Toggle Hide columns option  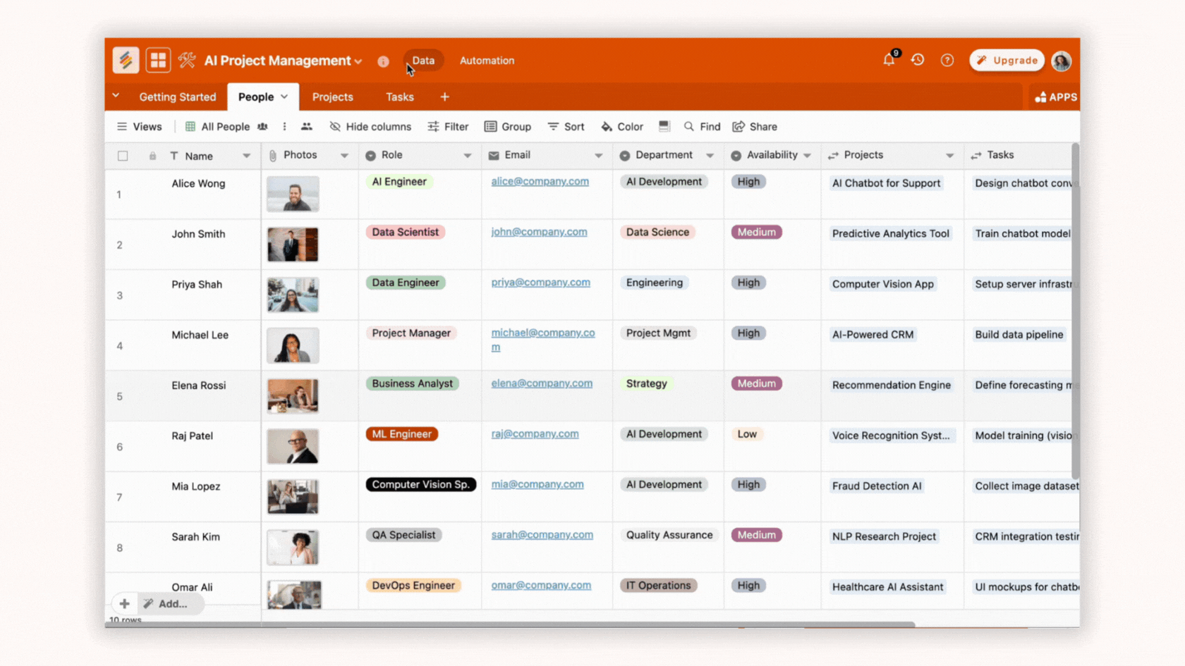pyautogui.click(x=370, y=127)
